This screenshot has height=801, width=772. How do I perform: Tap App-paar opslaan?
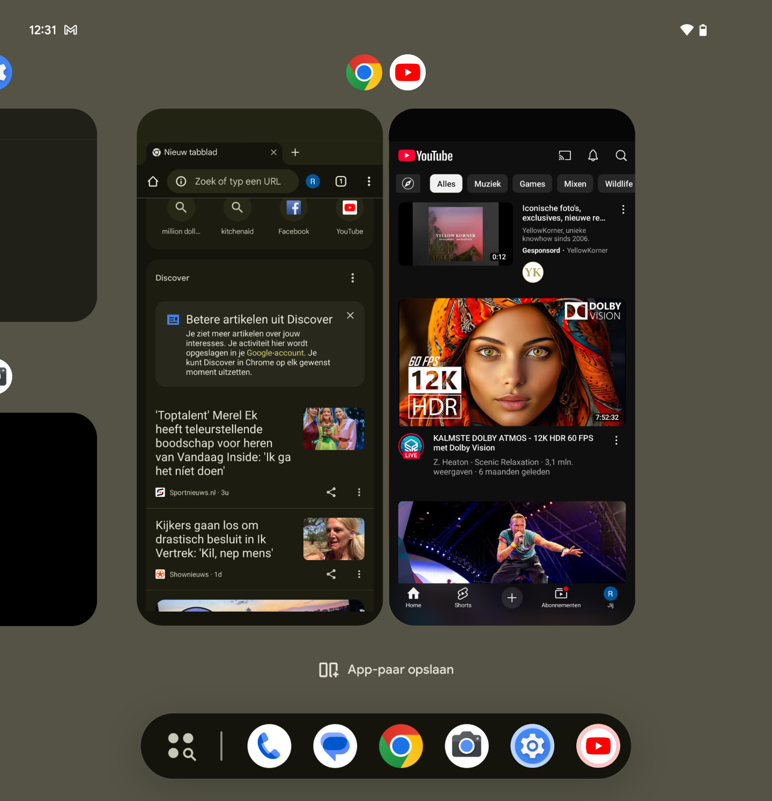coord(386,670)
